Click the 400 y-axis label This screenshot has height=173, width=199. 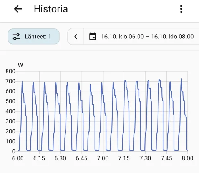[x=10, y=111]
